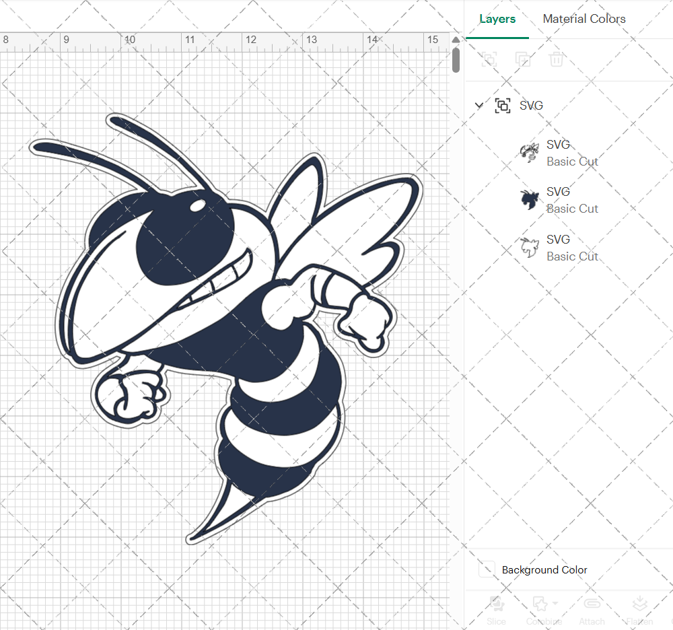Select the white silhouette layer thumbnail
The width and height of the screenshot is (673, 630).
coord(529,247)
